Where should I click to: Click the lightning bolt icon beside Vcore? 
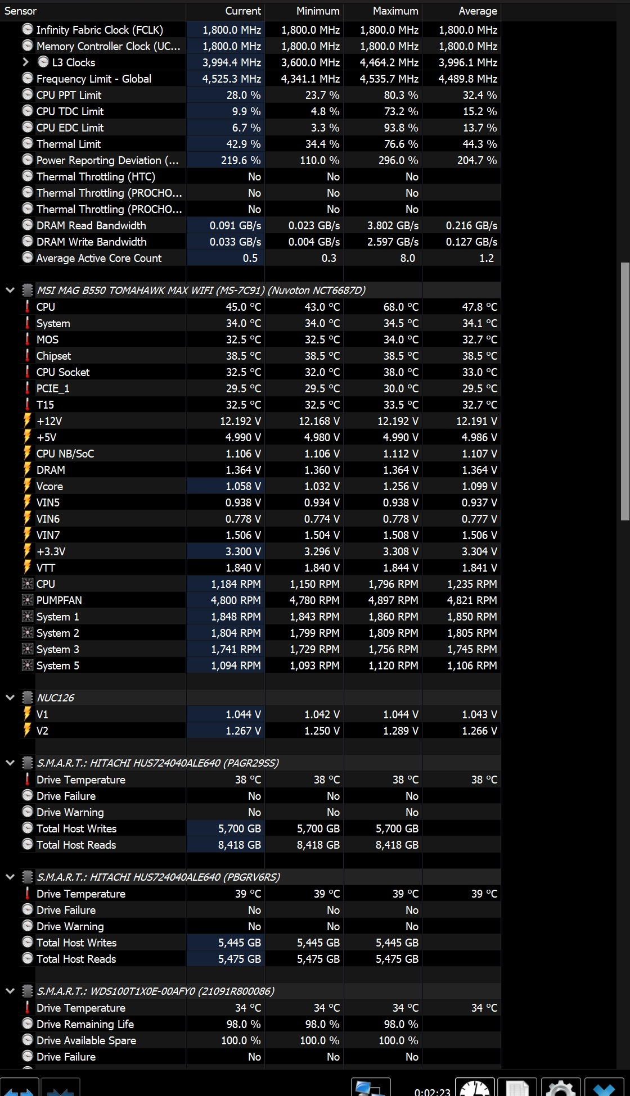(x=28, y=486)
